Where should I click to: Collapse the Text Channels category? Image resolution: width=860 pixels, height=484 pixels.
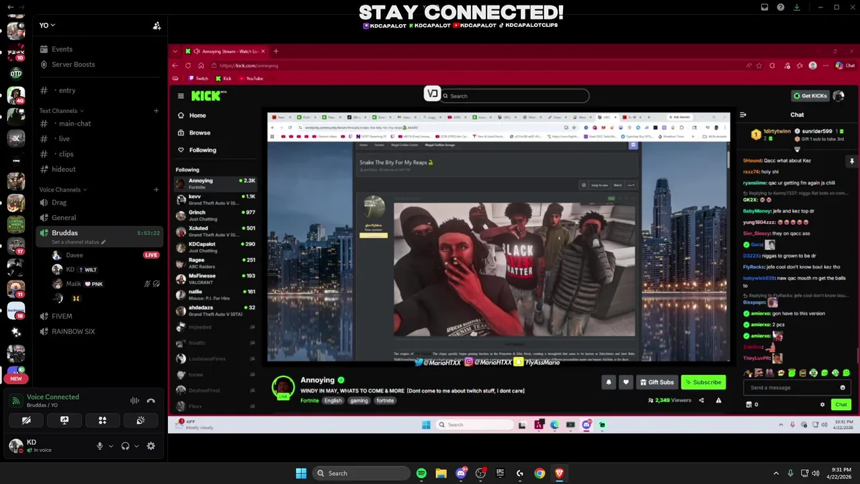click(x=61, y=111)
